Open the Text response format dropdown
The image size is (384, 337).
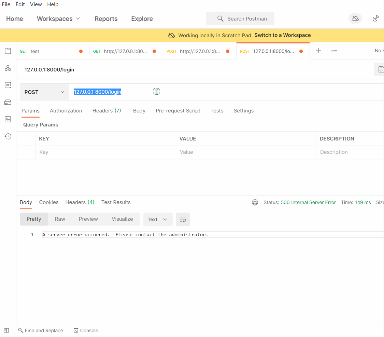coord(158,219)
